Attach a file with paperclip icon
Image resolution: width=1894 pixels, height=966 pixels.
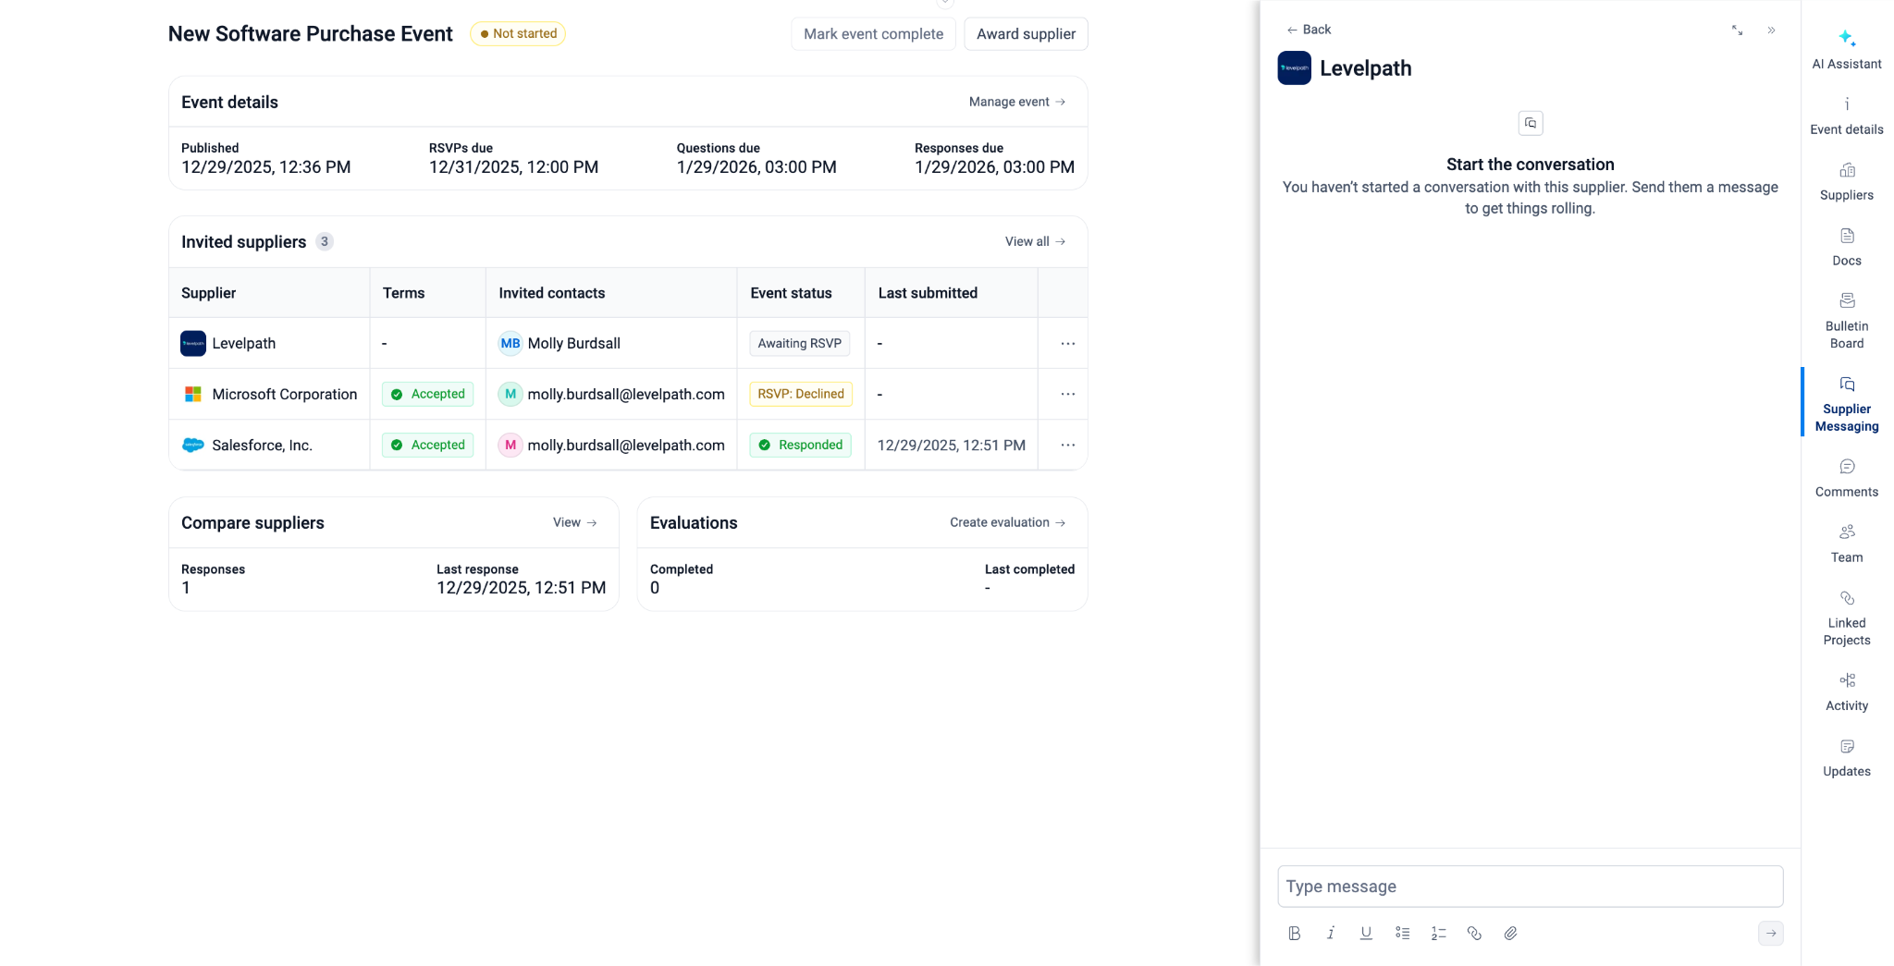[x=1510, y=933]
